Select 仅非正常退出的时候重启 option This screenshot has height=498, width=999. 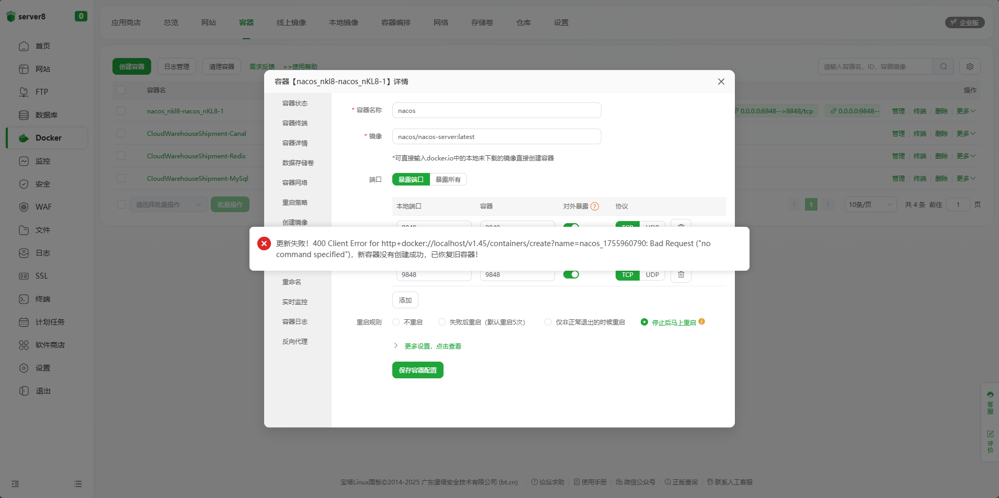[x=548, y=322]
